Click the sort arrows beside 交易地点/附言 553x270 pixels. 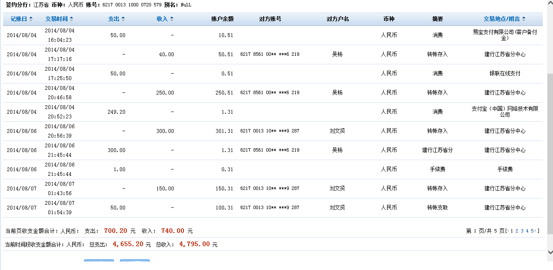[524, 19]
